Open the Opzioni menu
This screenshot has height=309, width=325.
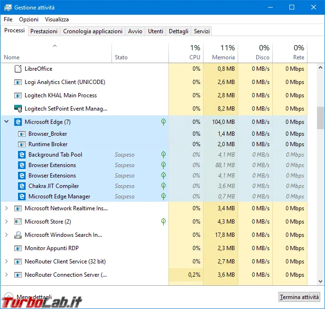pos(28,19)
